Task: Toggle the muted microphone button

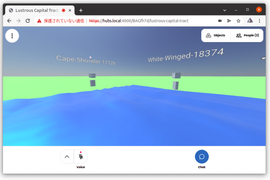Action: 81,156
